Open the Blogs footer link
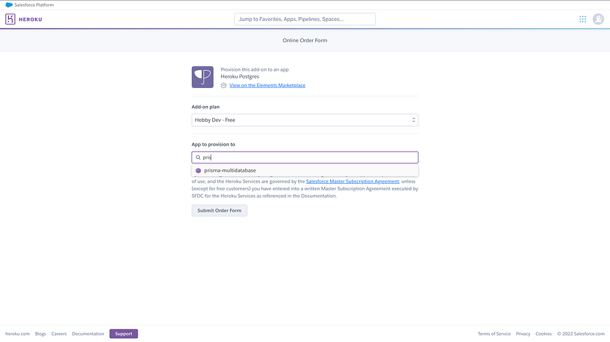Screen dimensions: 610x342 (41, 334)
